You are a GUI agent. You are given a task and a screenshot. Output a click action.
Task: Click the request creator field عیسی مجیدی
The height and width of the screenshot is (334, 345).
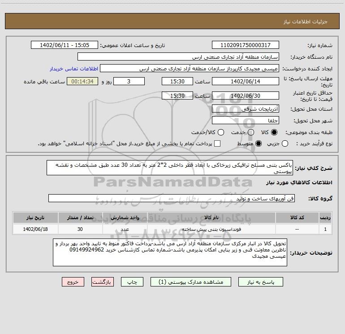pos(190,69)
